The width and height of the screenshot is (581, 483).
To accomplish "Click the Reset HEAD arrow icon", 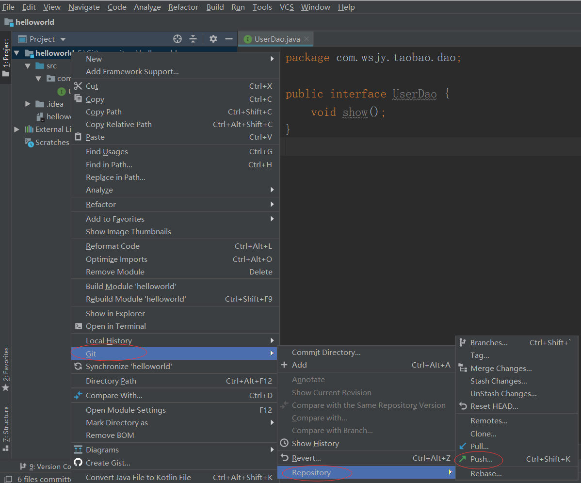I will pos(463,406).
